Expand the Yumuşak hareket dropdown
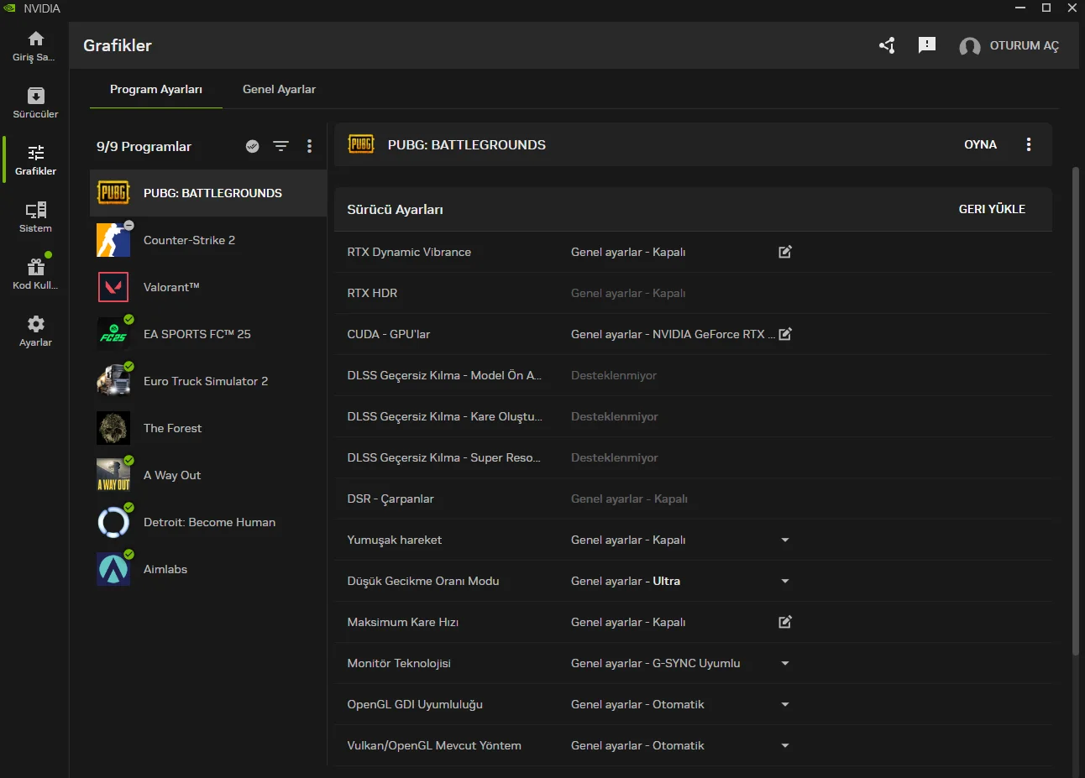This screenshot has width=1085, height=778. pyautogui.click(x=785, y=540)
